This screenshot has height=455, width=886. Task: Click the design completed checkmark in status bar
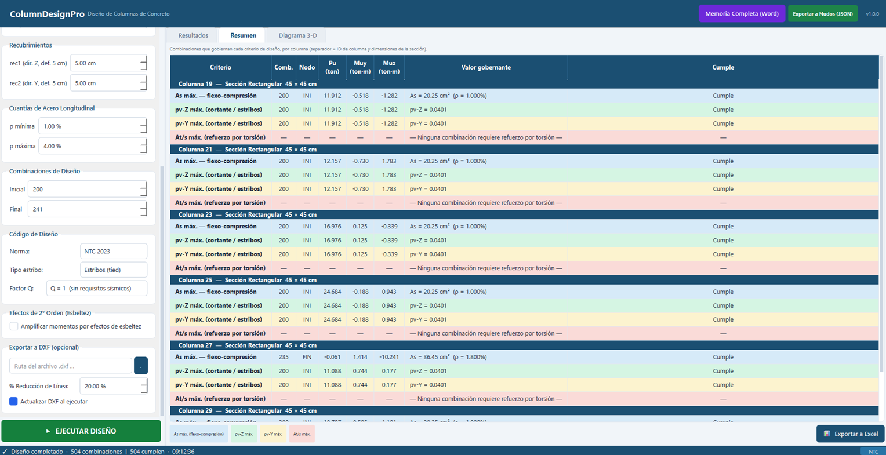click(5, 452)
